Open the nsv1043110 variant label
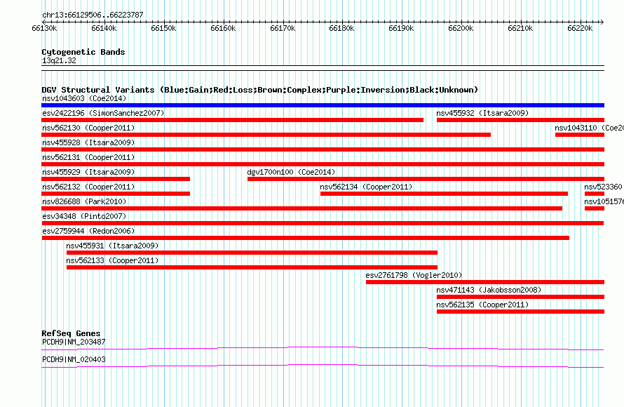The width and height of the screenshot is (624, 407). 590,128
